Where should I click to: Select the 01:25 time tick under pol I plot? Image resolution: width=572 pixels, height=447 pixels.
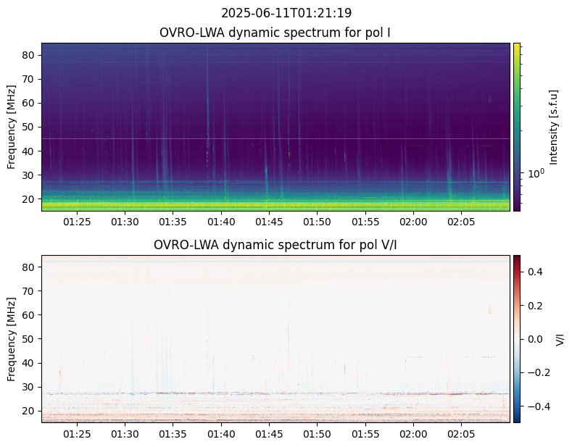77,221
